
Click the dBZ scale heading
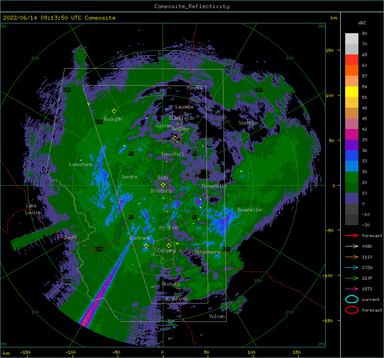[x=362, y=23]
